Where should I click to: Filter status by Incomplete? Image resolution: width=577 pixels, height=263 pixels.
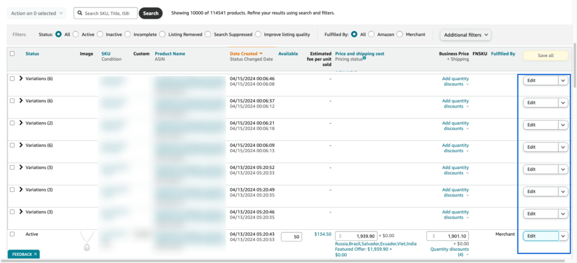[128, 34]
